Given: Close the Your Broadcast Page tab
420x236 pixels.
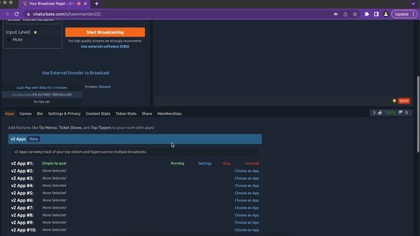Looking at the screenshot, I should coord(85,4).
